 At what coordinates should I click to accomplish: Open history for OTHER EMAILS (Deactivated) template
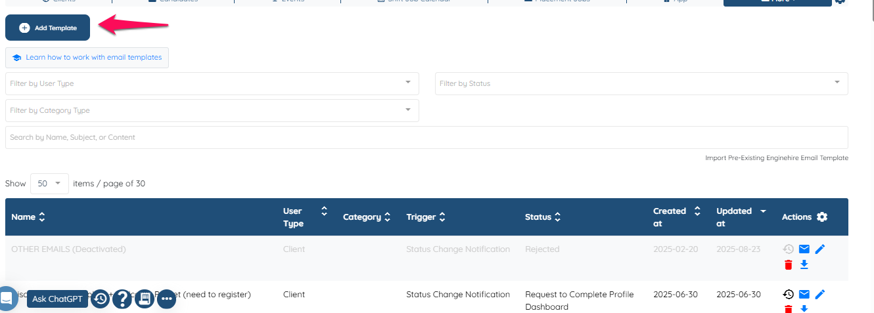click(789, 249)
